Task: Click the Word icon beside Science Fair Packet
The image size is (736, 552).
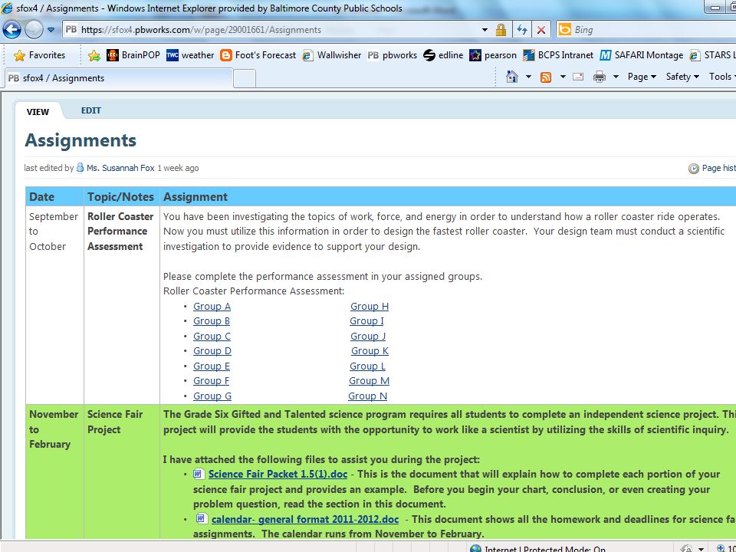Action: click(x=199, y=474)
